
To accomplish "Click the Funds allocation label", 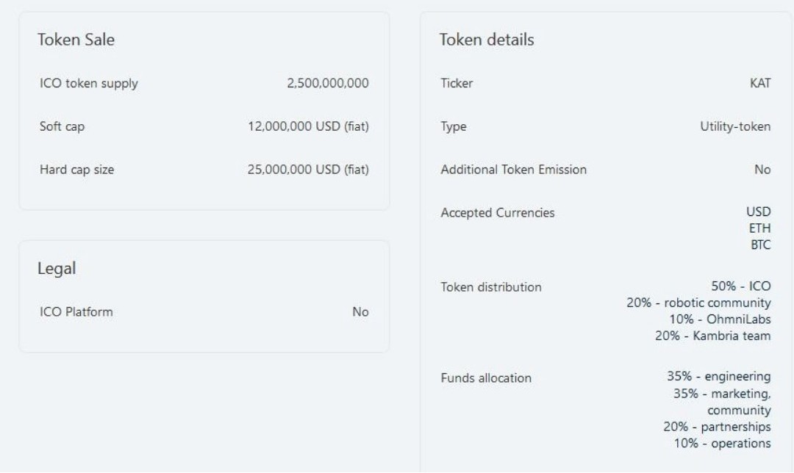I will pyautogui.click(x=485, y=378).
